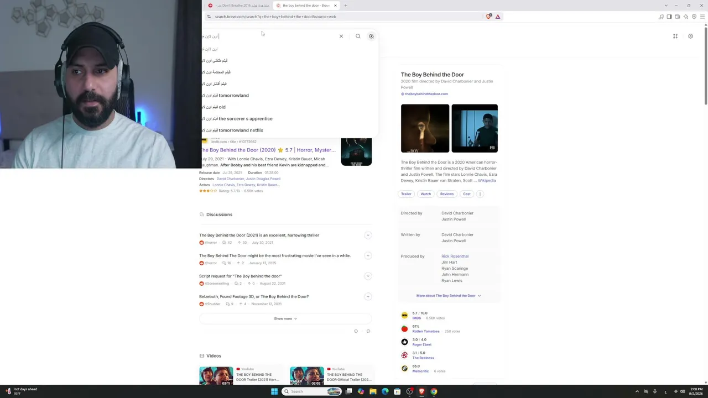The image size is (708, 398).
Task: Open the Brave Wallet icon in toolbar
Action: pyautogui.click(x=678, y=17)
